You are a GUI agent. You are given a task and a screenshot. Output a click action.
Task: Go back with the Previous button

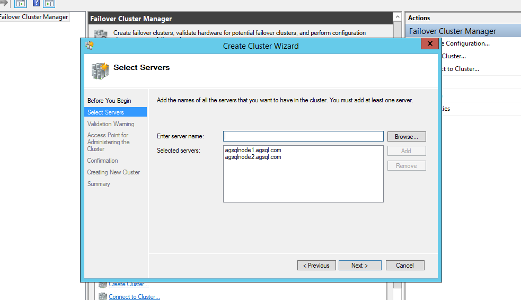click(x=316, y=266)
